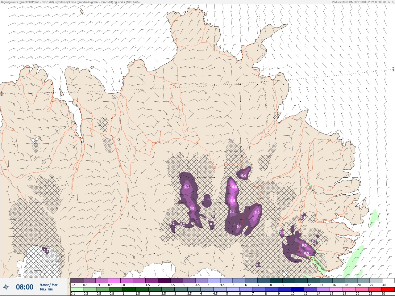Pick the upper legend swatch between 10 and 12

coord(301,281)
